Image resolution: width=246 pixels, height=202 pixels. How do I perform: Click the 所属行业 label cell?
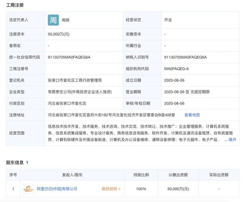(142, 46)
